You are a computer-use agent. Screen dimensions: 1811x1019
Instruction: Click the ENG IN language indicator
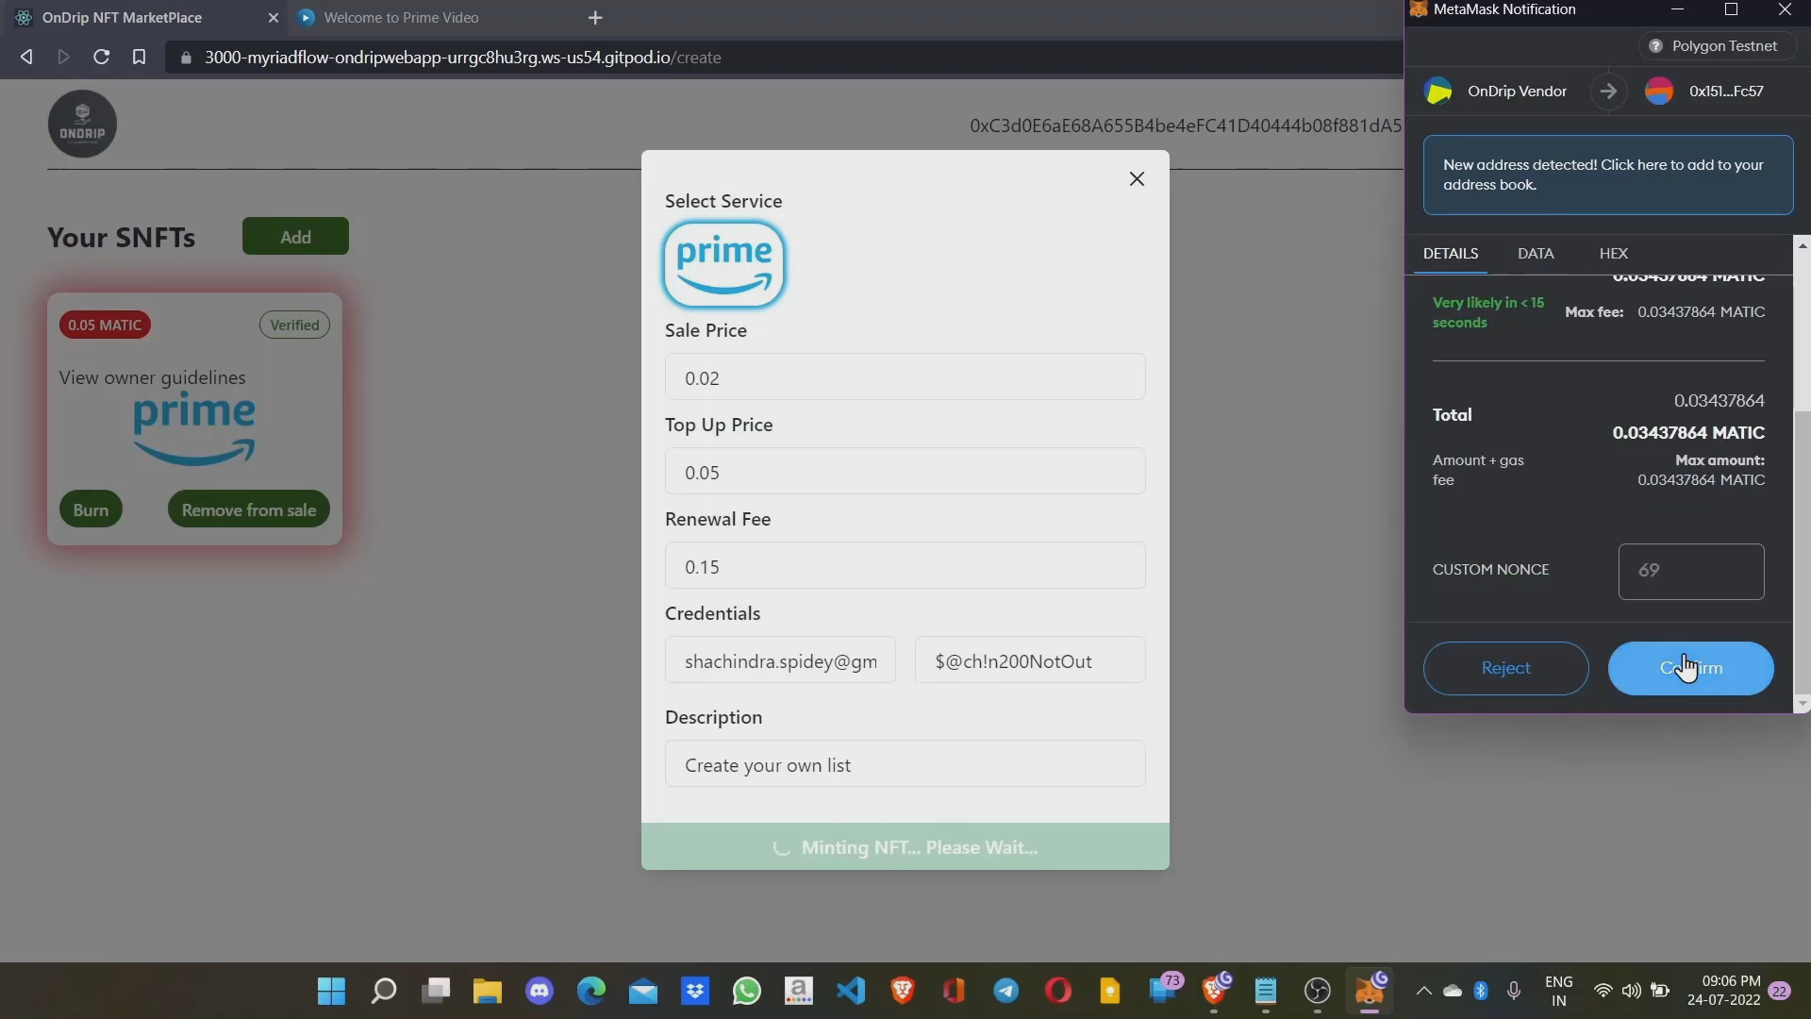(1559, 991)
